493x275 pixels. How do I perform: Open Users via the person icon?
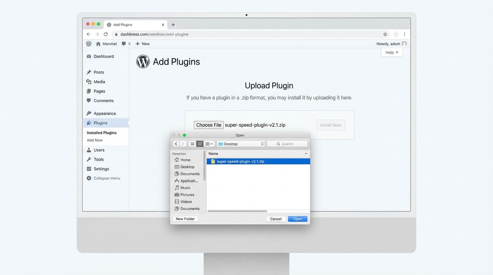88,150
